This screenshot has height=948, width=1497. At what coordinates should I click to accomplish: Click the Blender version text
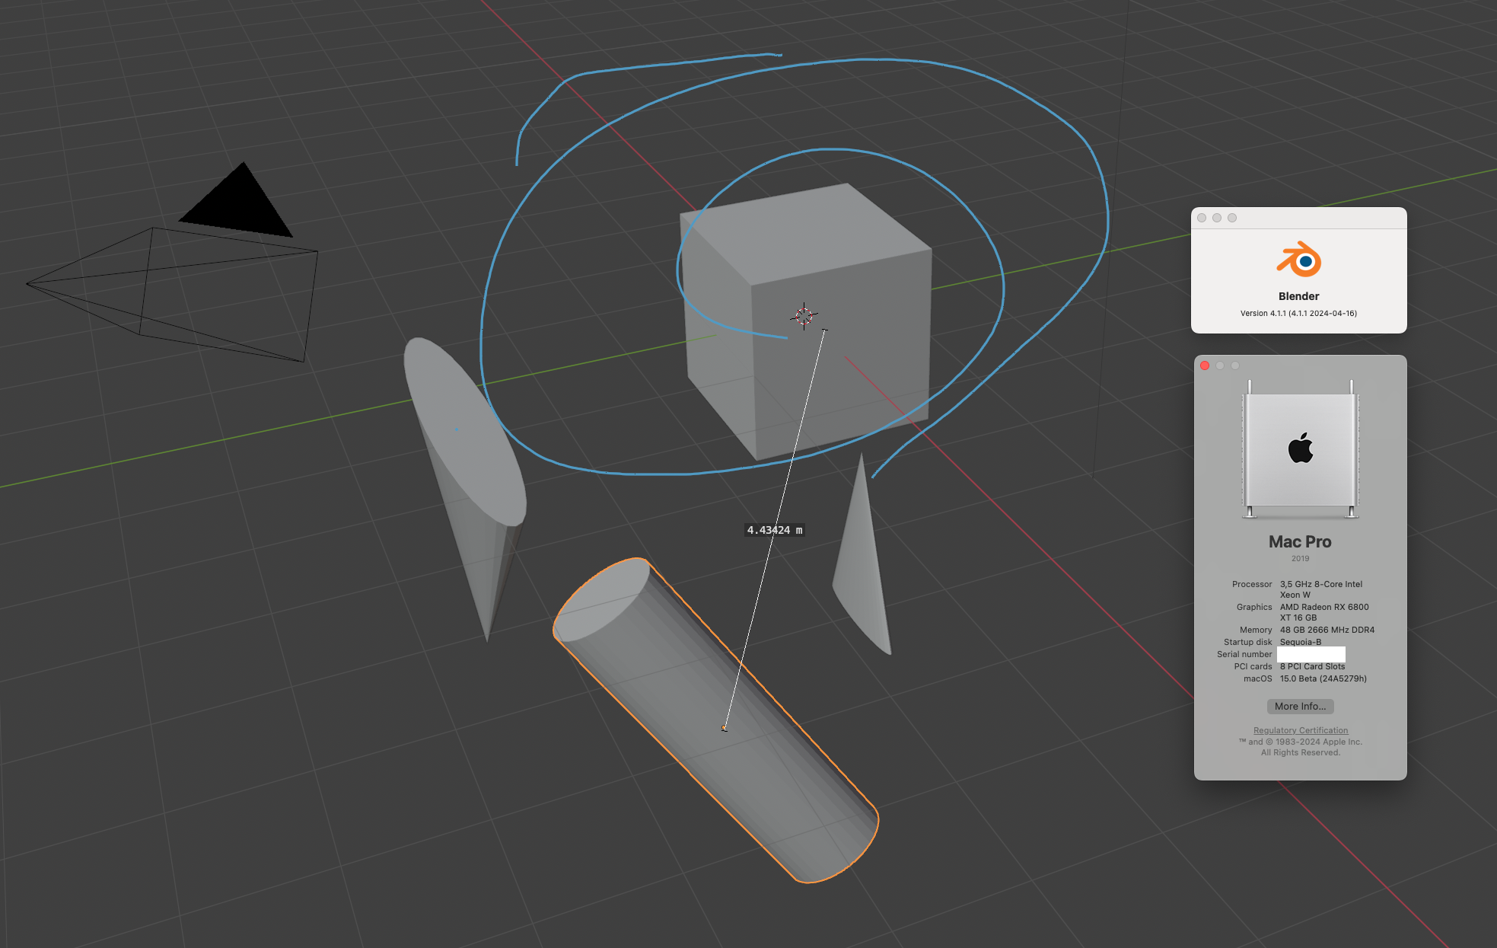point(1298,313)
